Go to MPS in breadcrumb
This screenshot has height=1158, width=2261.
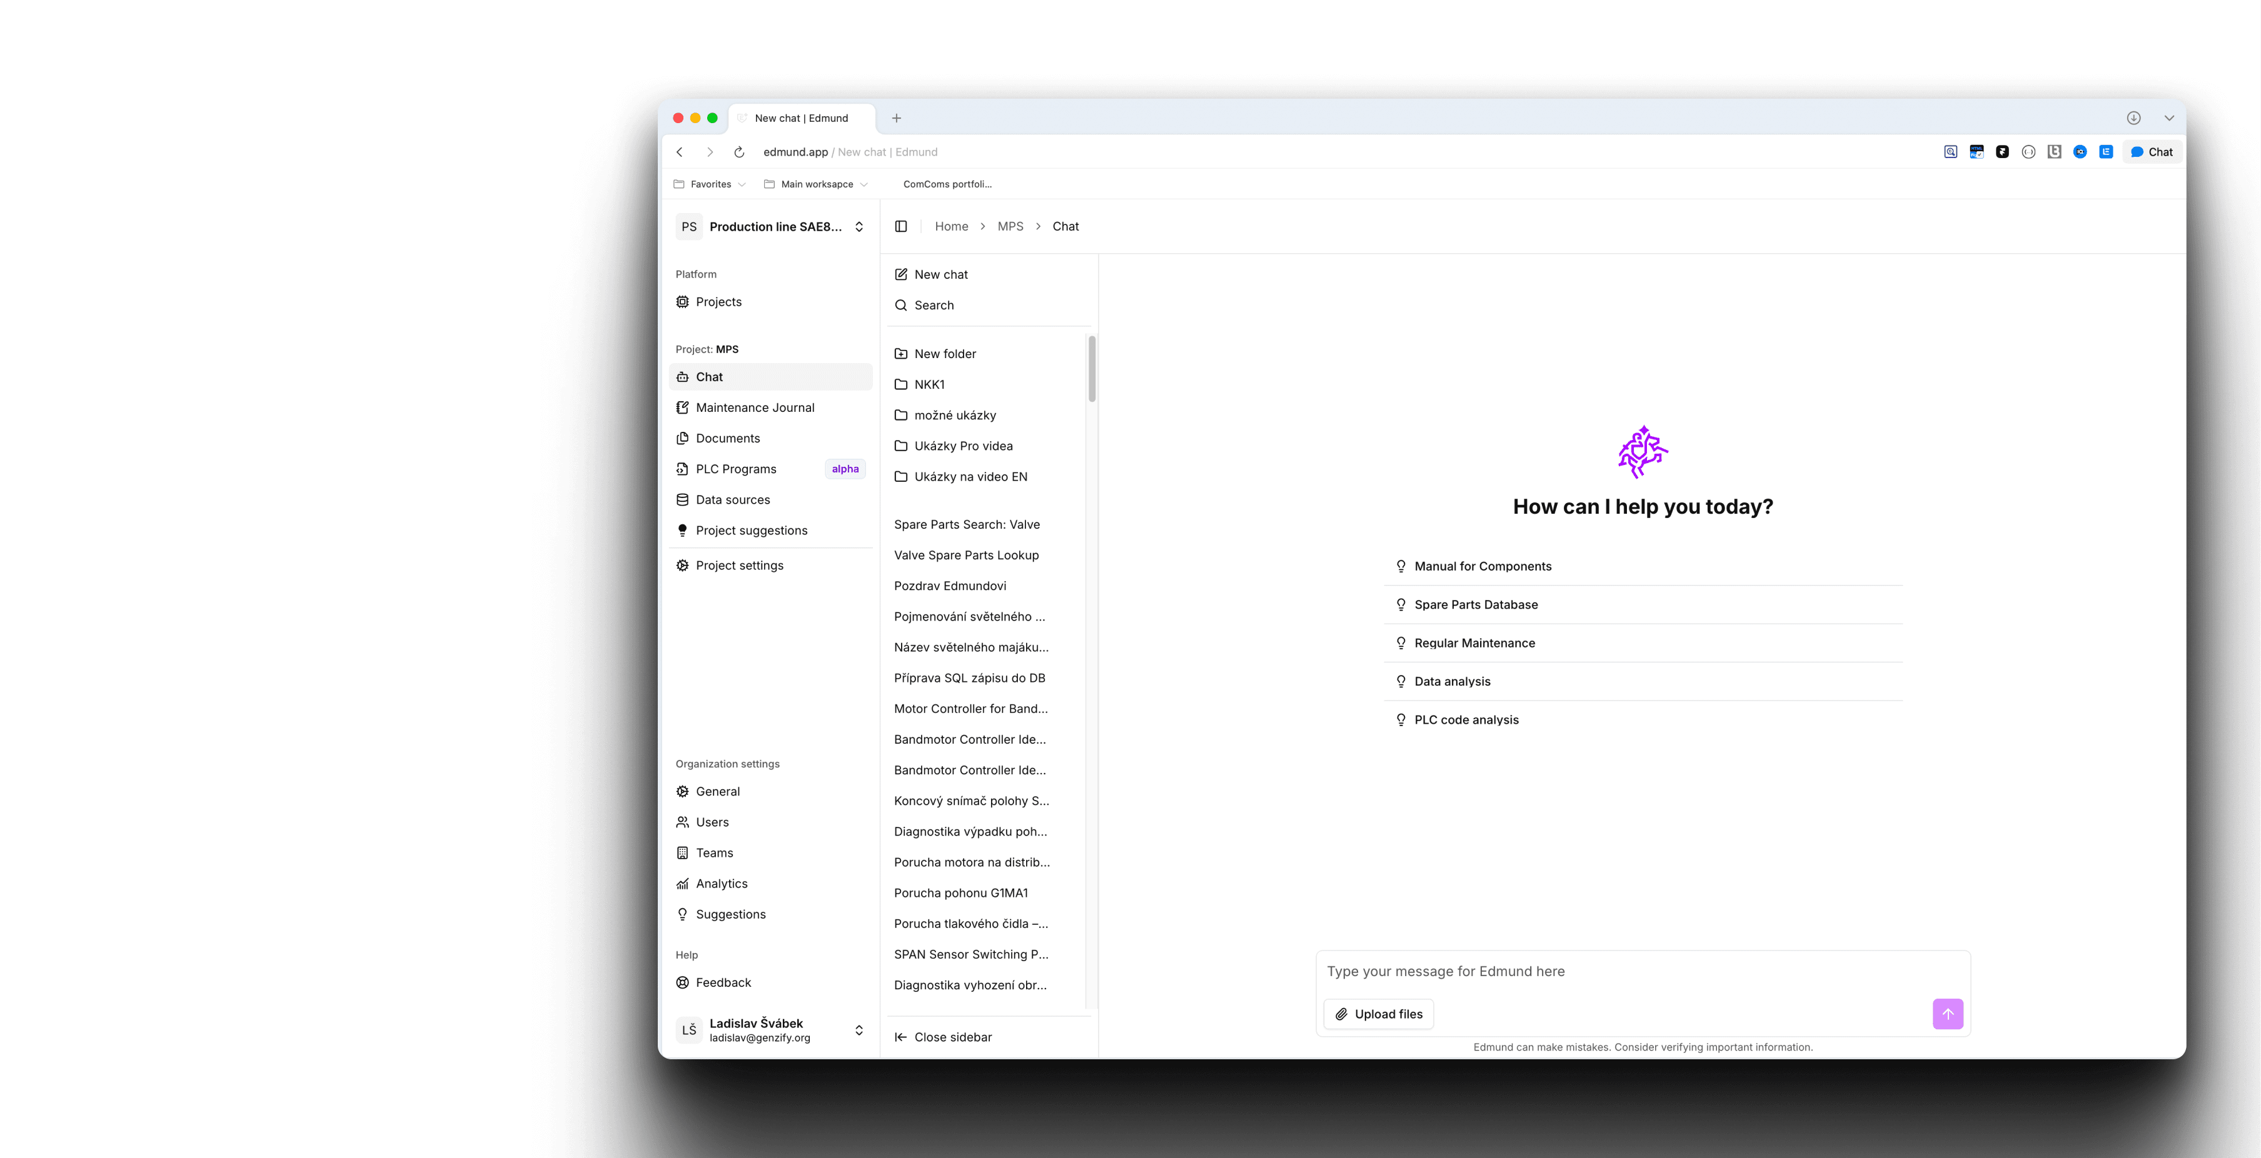coord(1009,226)
